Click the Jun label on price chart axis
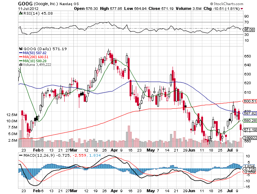Image resolution: width=257 pixels, height=194 pixels. pos(191,150)
